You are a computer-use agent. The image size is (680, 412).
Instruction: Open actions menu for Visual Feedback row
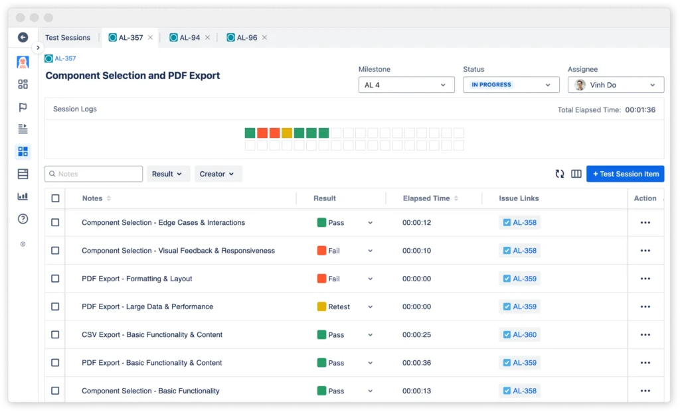pyautogui.click(x=645, y=251)
